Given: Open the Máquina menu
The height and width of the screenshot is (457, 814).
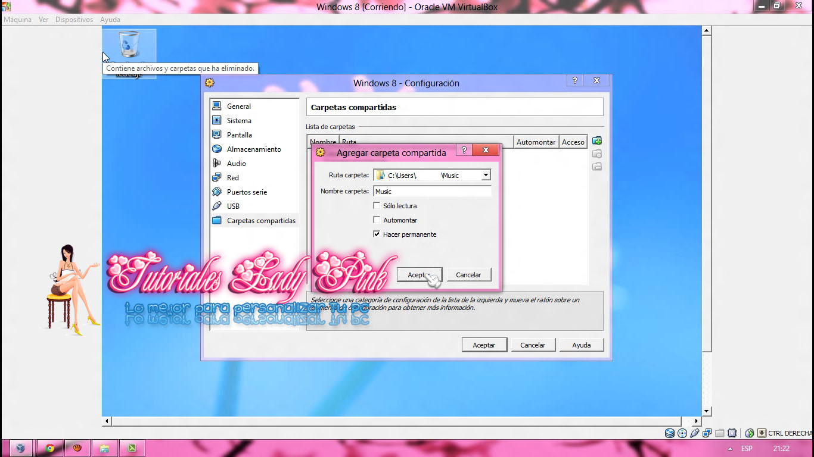Looking at the screenshot, I should (x=18, y=20).
